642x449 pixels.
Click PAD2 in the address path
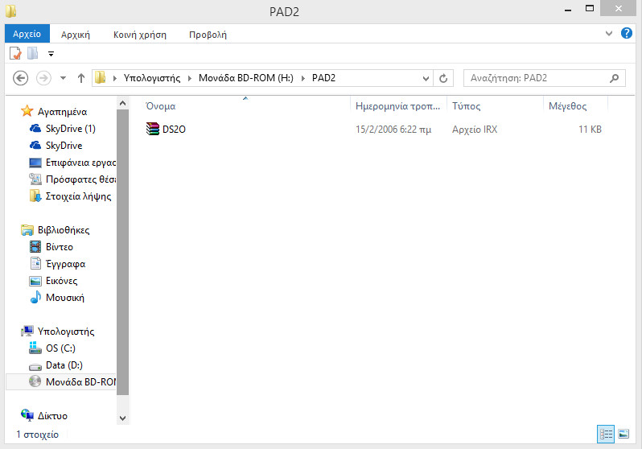pyautogui.click(x=323, y=78)
